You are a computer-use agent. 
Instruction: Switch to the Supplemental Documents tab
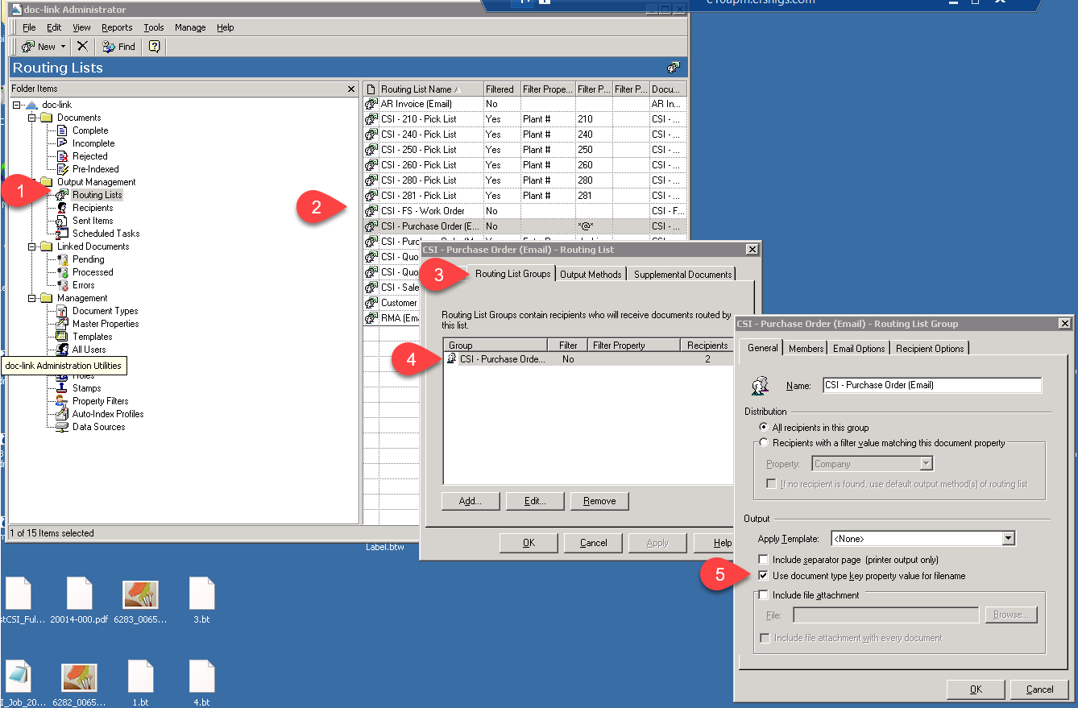coord(682,275)
